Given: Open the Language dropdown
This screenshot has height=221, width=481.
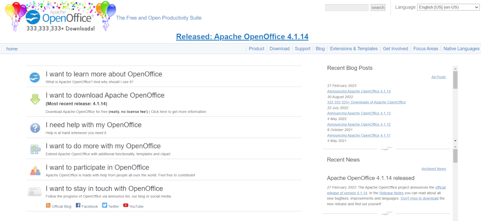Looking at the screenshot, I should [x=448, y=7].
